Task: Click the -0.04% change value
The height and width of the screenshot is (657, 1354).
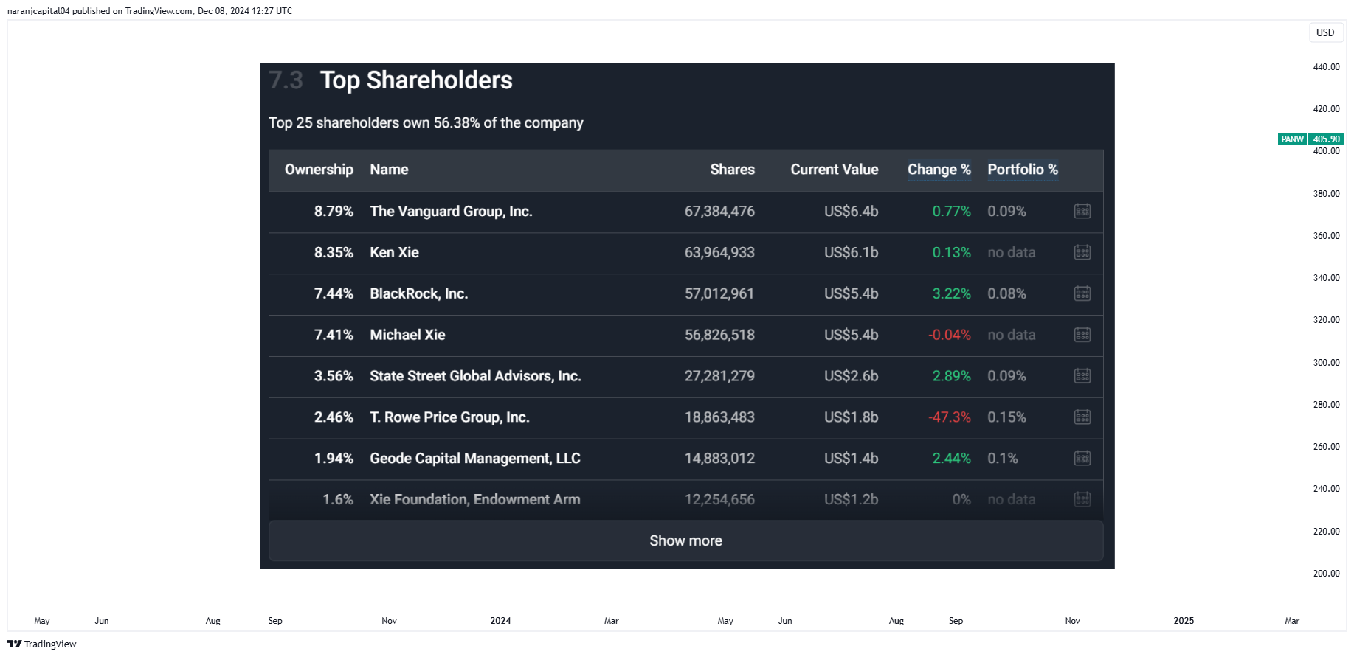Action: pyautogui.click(x=950, y=336)
